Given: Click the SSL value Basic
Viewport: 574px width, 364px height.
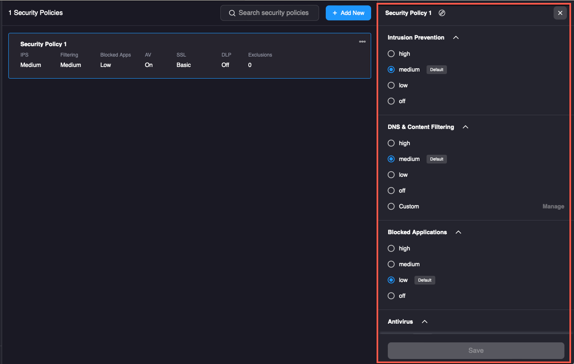Looking at the screenshot, I should [x=184, y=65].
